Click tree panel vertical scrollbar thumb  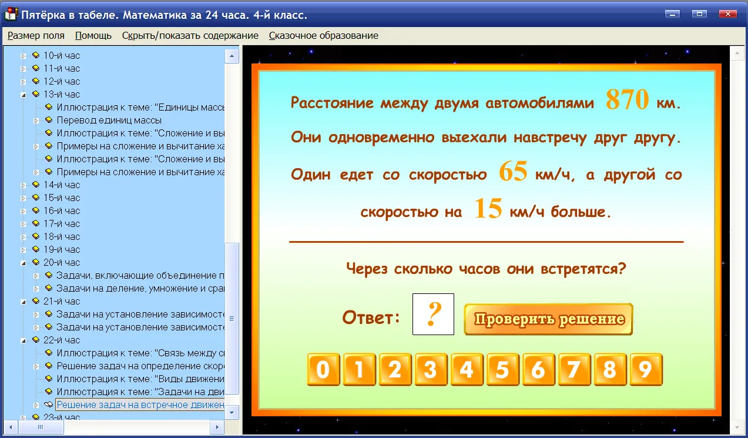pyautogui.click(x=232, y=318)
